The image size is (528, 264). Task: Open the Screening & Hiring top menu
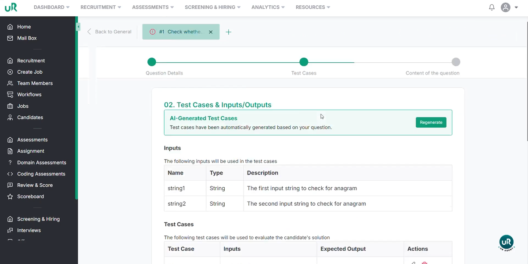[x=212, y=7]
